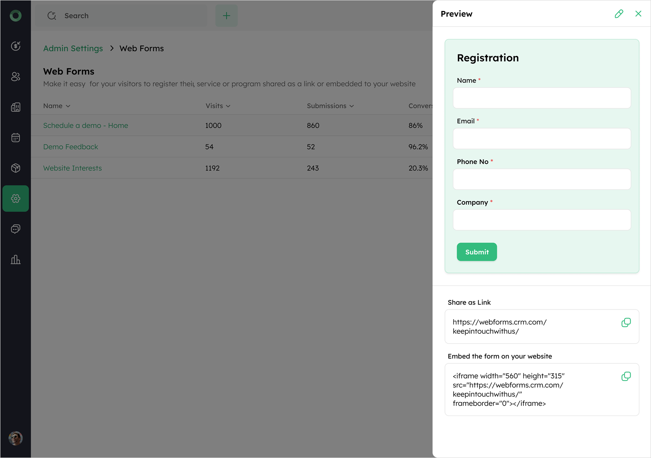Viewport: 651px width, 458px height.
Task: Expand the Submissions column sort arrow
Action: pos(352,106)
